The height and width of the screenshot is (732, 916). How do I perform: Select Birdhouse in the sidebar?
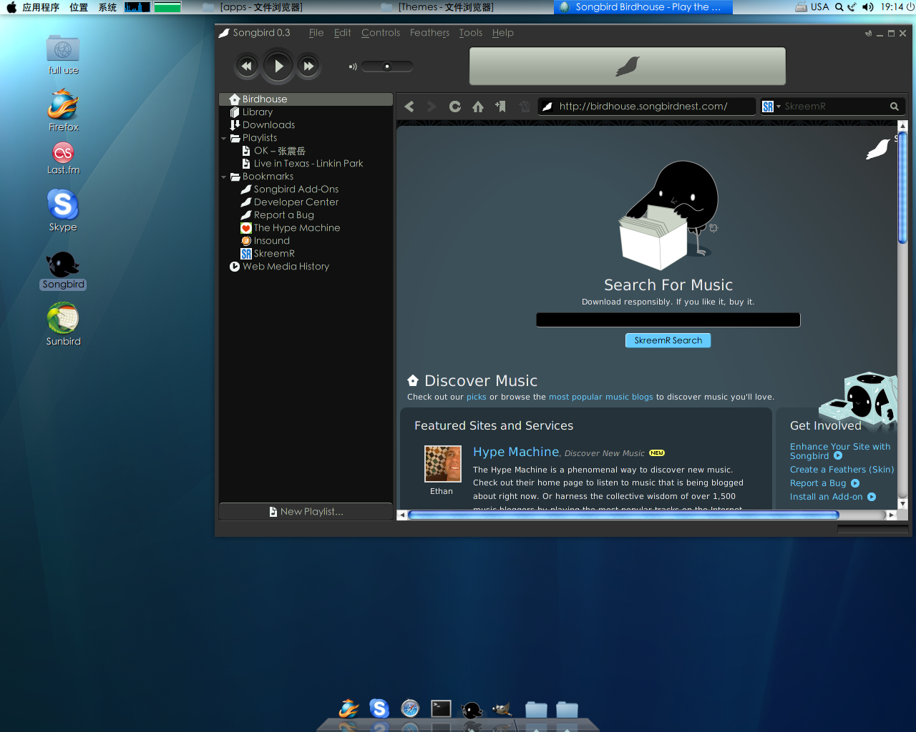(x=306, y=99)
